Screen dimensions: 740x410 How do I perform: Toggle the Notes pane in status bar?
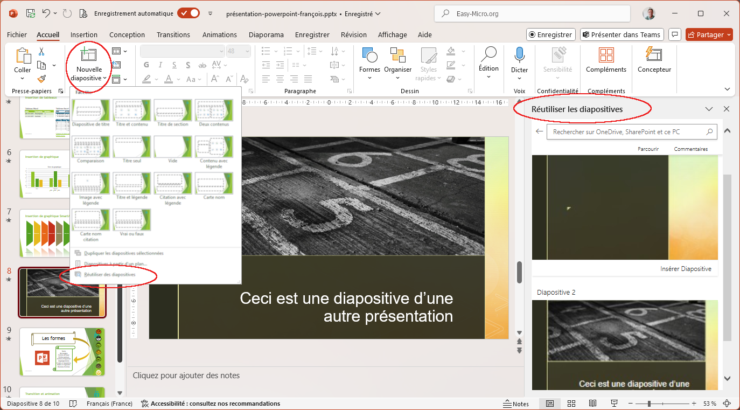tap(515, 404)
